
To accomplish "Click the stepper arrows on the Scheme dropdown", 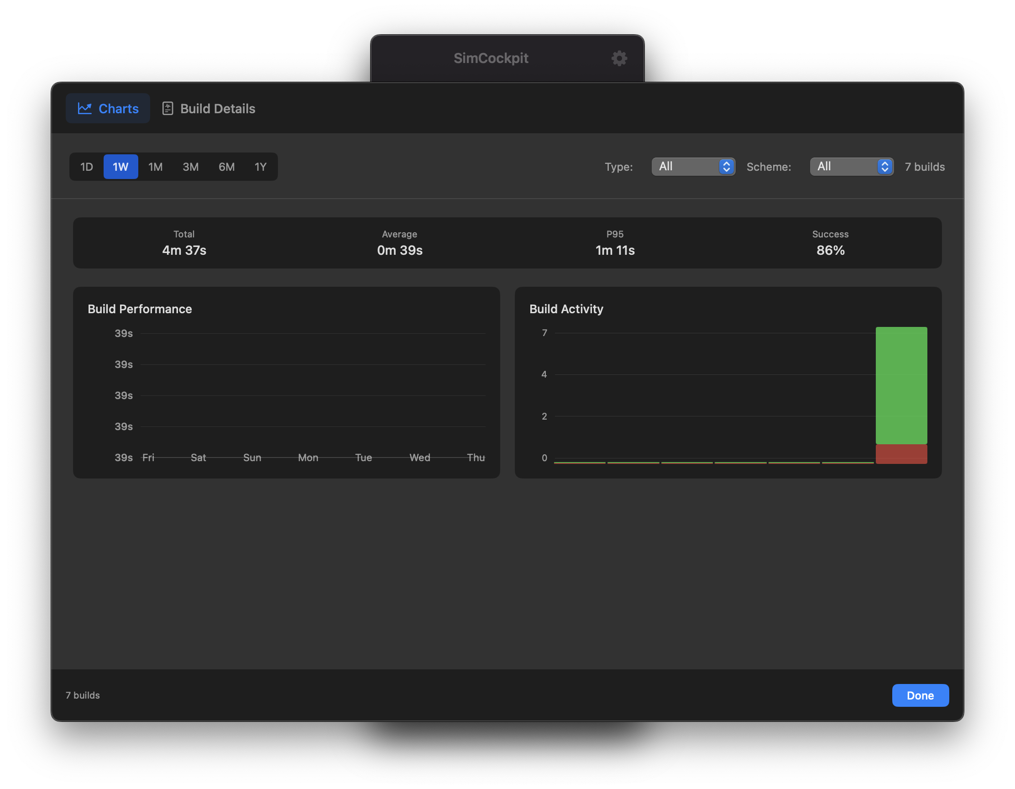I will [884, 167].
